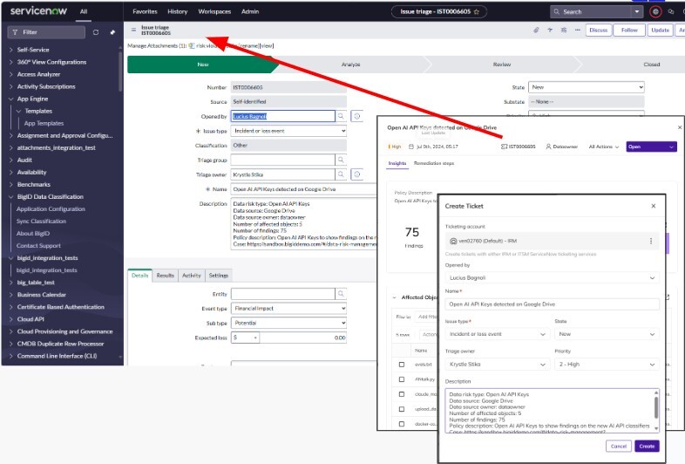Switch to Remediation steps tab
This screenshot has width=685, height=464.
pos(434,163)
